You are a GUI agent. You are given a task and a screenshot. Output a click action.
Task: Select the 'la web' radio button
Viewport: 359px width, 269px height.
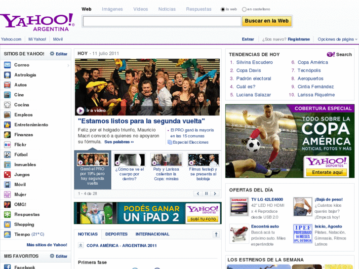223,9
